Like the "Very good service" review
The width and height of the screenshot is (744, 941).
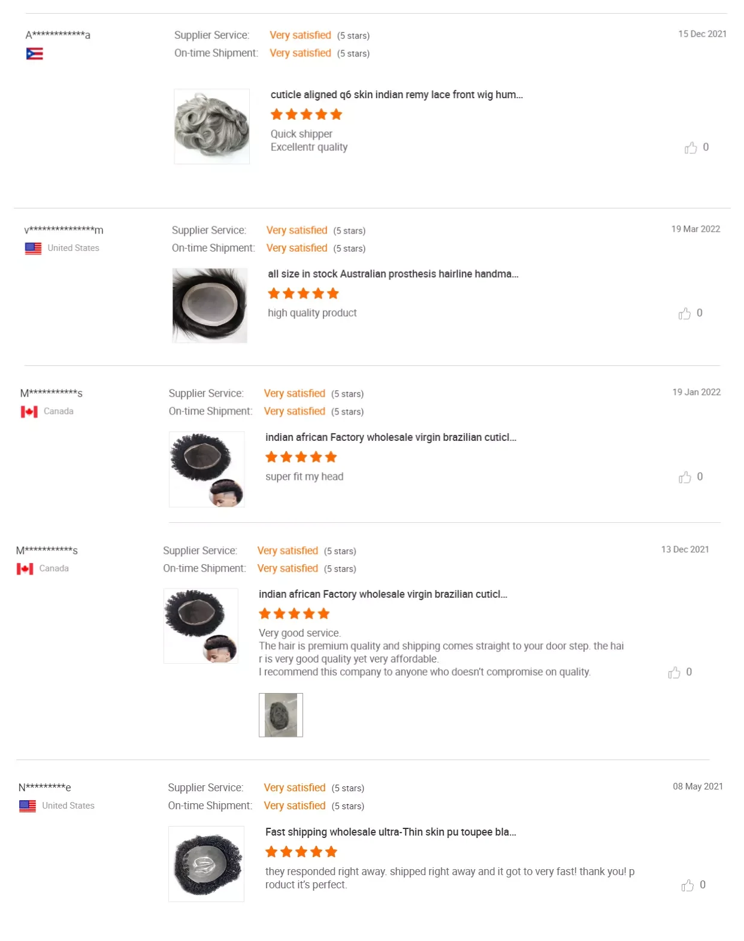pos(674,673)
